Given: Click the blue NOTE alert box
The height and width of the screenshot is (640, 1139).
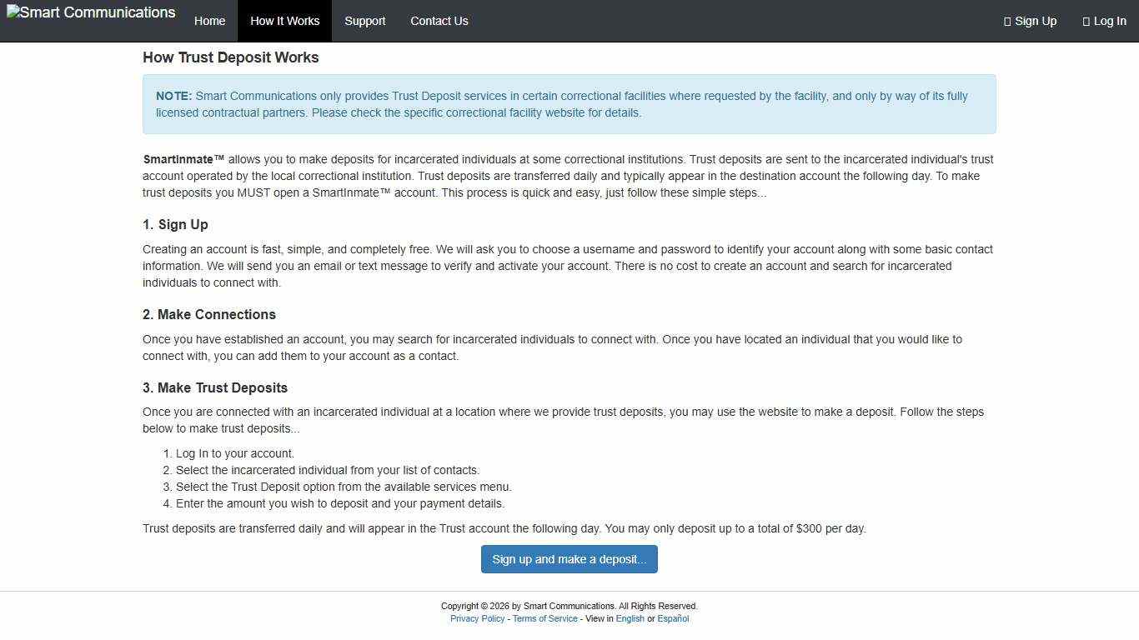Looking at the screenshot, I should point(569,104).
